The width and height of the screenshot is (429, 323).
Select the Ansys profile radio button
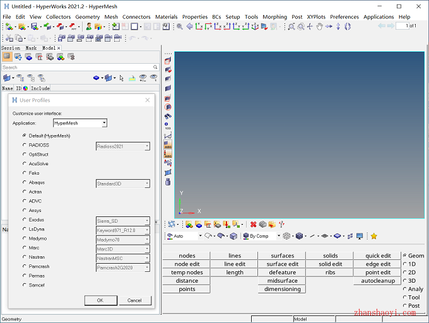25,210
